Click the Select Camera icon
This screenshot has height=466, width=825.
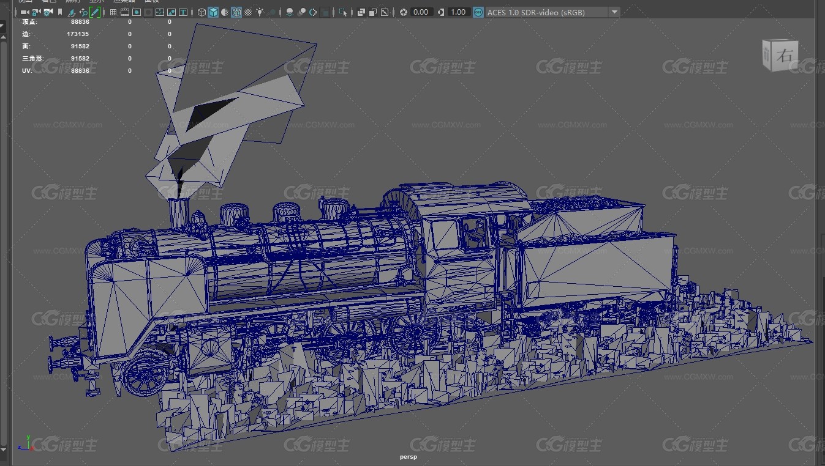pos(24,12)
